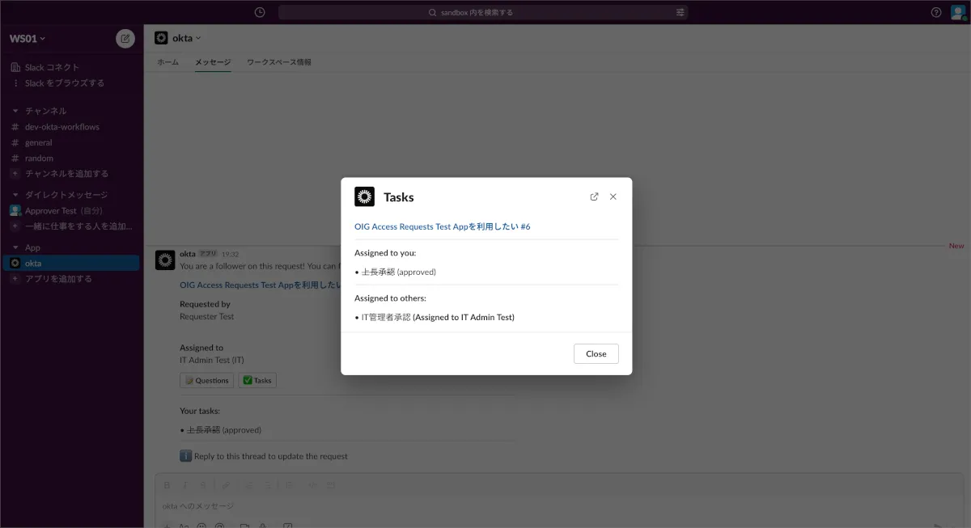Toggle strikethrough formatting in composer
The width and height of the screenshot is (971, 528).
pos(203,485)
